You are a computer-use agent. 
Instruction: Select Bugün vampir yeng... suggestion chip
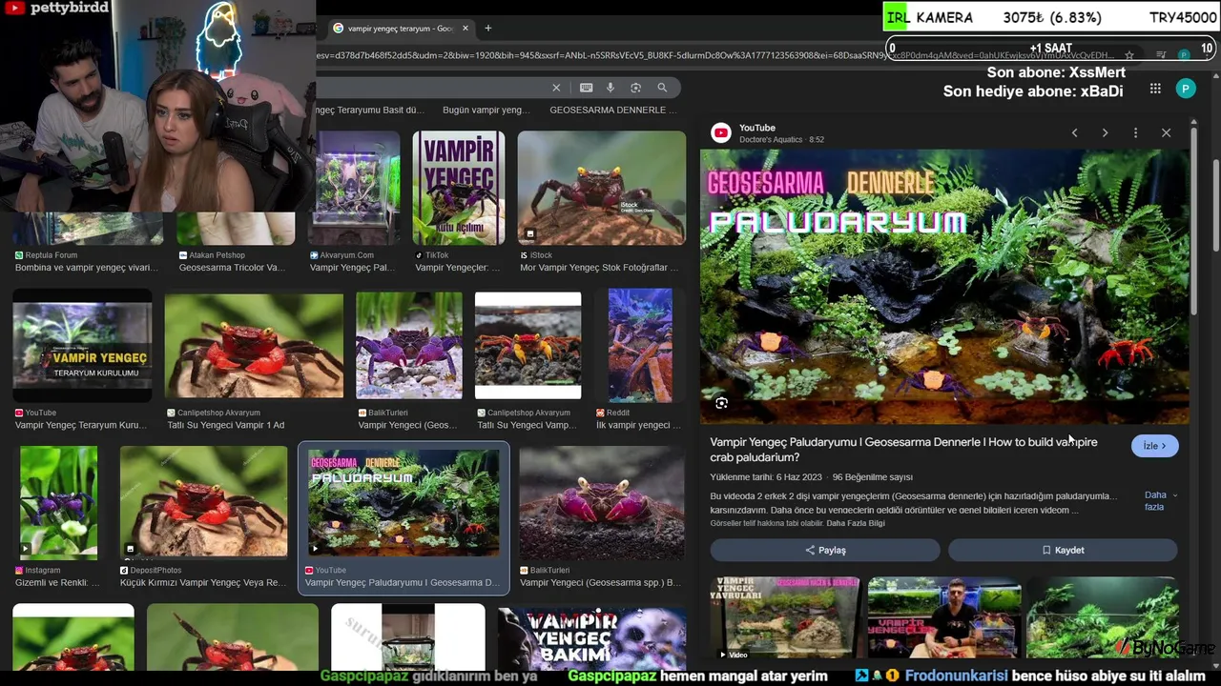tap(486, 110)
